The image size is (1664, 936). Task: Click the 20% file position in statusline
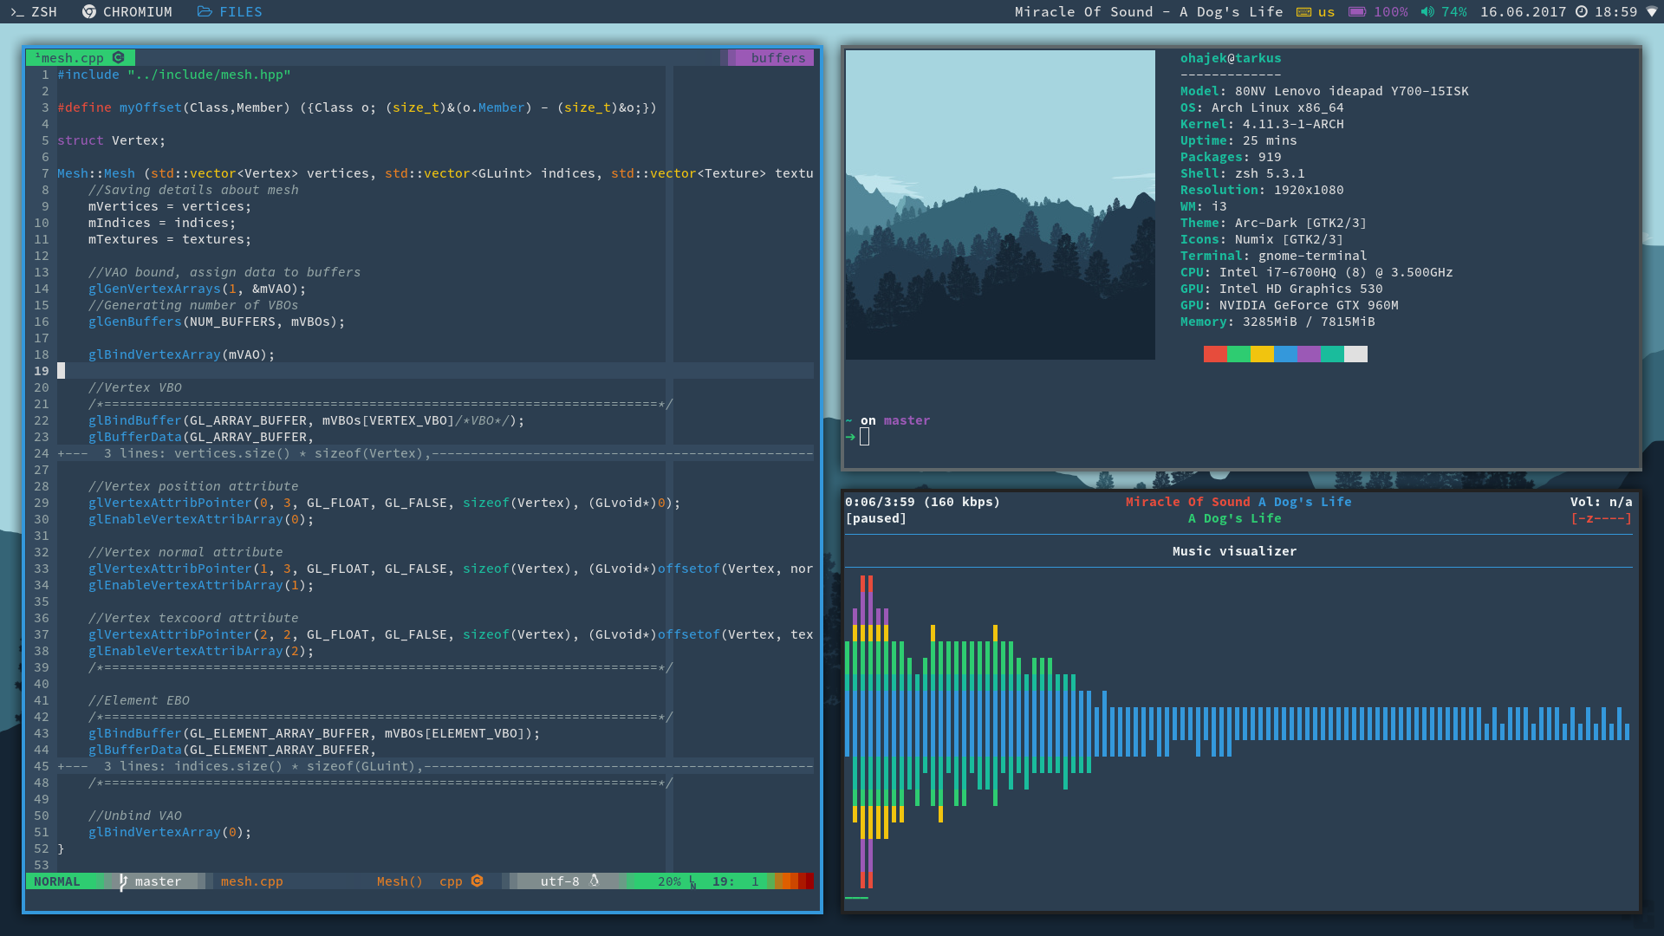(669, 881)
